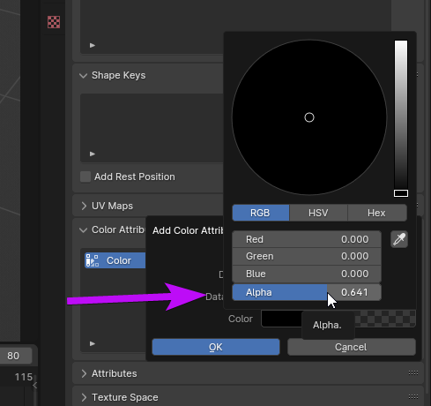Image resolution: width=431 pixels, height=406 pixels.
Task: Switch color picker to HSV mode
Action: tap(318, 213)
